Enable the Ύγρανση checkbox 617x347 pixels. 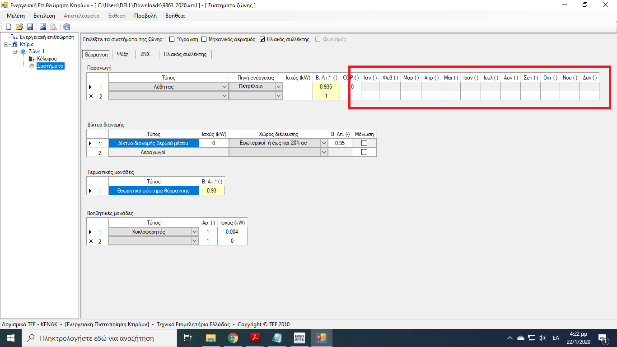click(172, 39)
